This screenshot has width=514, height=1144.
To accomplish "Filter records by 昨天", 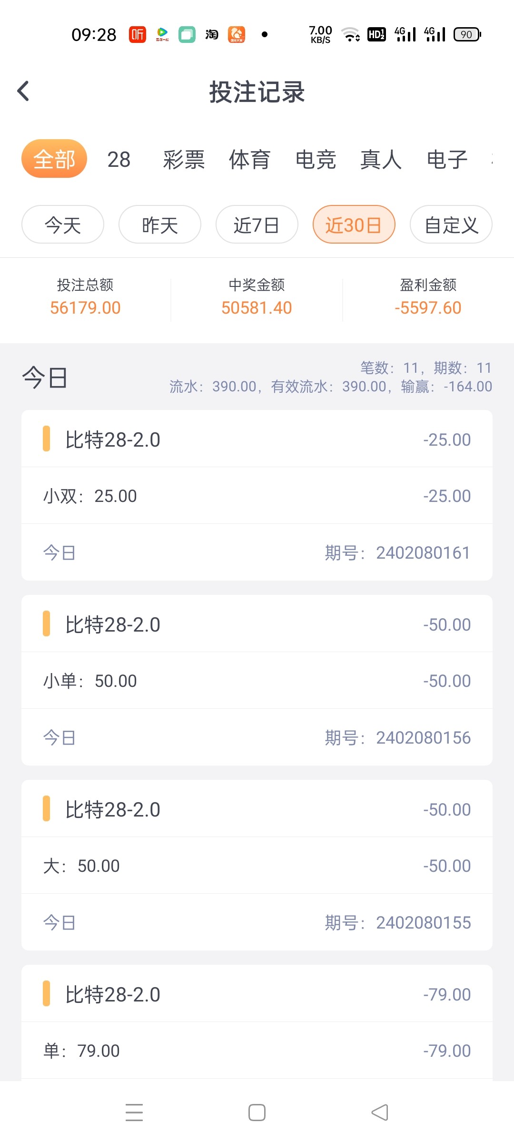I will tap(160, 225).
